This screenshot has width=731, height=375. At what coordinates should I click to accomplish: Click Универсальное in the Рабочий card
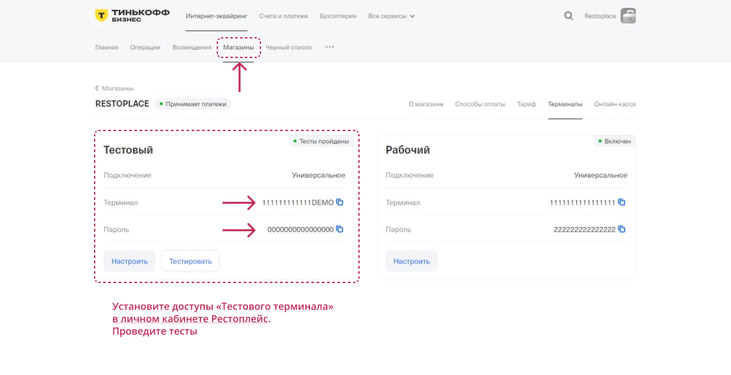pos(600,175)
